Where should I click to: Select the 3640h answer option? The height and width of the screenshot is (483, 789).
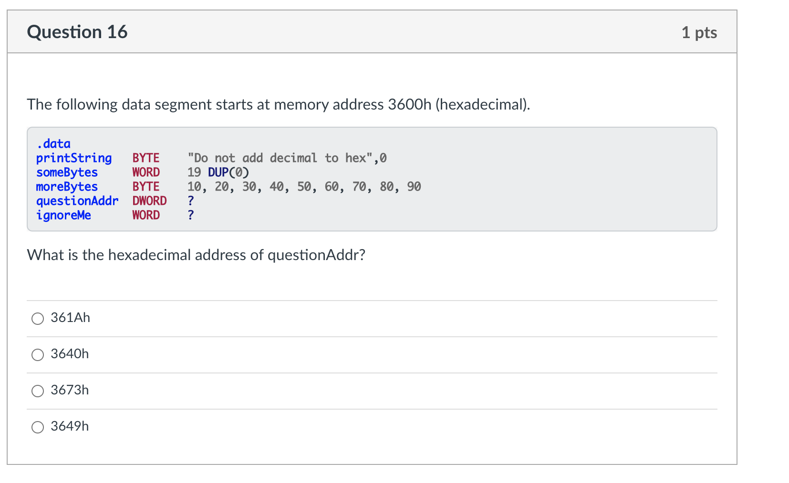37,355
